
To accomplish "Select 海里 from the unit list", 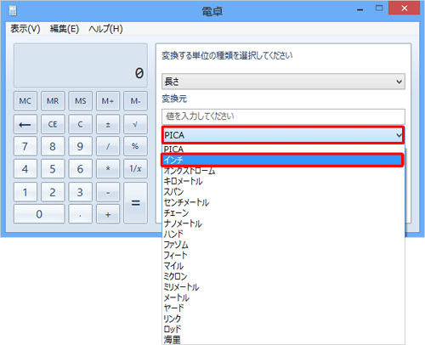I will coord(283,340).
